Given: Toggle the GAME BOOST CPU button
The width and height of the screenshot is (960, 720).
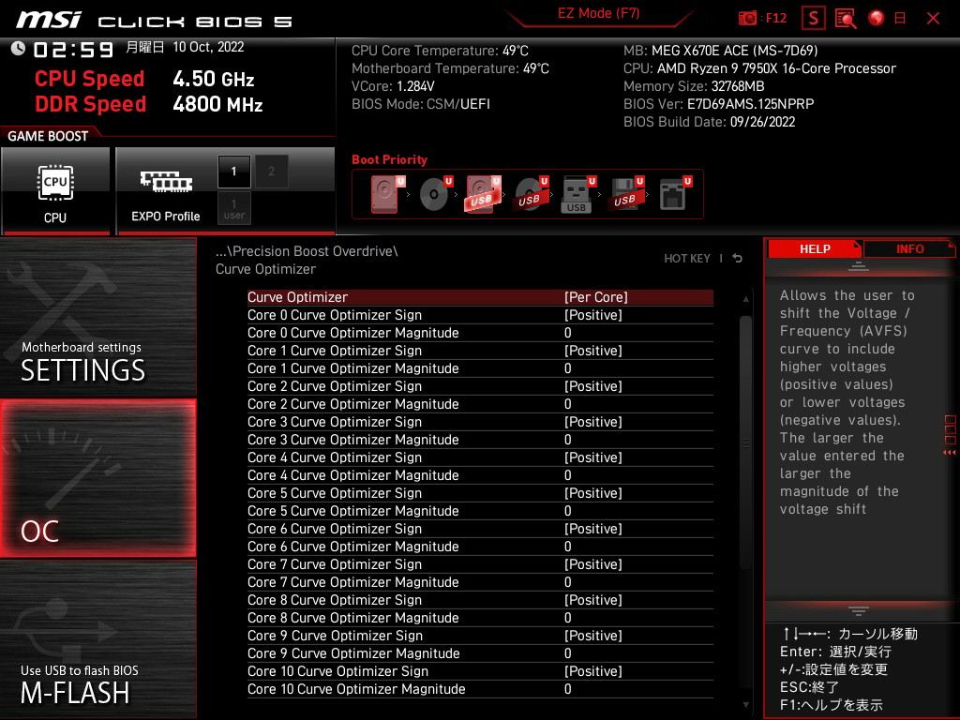Looking at the screenshot, I should 55,191.
